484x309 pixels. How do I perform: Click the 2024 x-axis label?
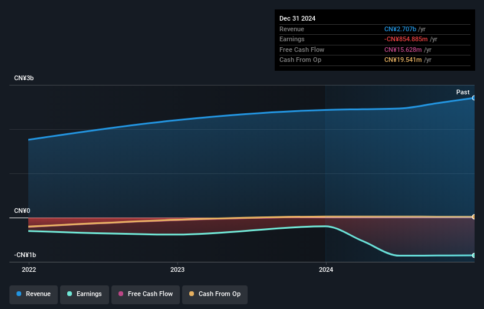pyautogui.click(x=326, y=269)
